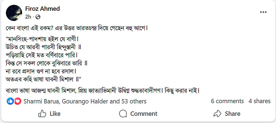
Task: Click the speech bubble icon beside Comment
Action: pyautogui.click(x=123, y=114)
